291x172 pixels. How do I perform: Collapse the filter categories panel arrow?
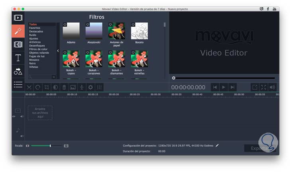(x=58, y=51)
